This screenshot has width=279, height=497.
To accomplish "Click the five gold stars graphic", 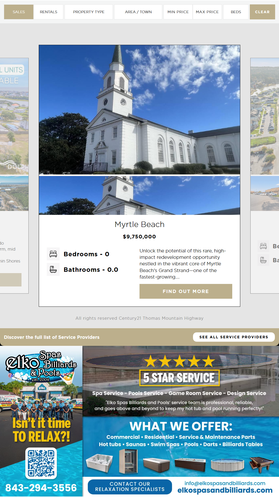I will pyautogui.click(x=180, y=361).
